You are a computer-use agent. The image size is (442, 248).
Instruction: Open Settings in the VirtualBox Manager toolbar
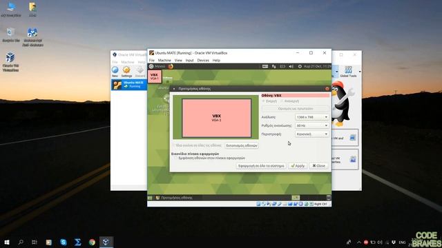pyautogui.click(x=126, y=72)
